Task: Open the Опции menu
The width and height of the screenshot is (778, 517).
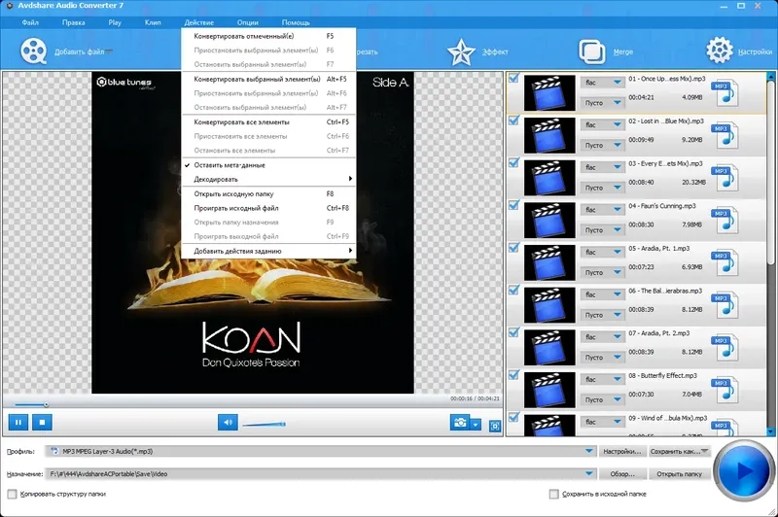Action: (x=248, y=22)
